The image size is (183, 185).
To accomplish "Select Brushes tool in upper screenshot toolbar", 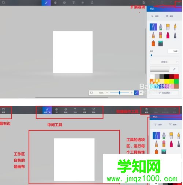I will click(46, 3).
